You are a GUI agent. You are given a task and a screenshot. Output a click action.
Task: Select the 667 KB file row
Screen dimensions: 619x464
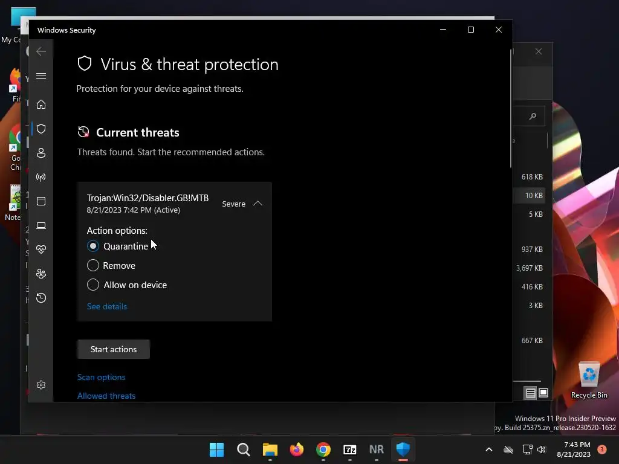pyautogui.click(x=530, y=341)
